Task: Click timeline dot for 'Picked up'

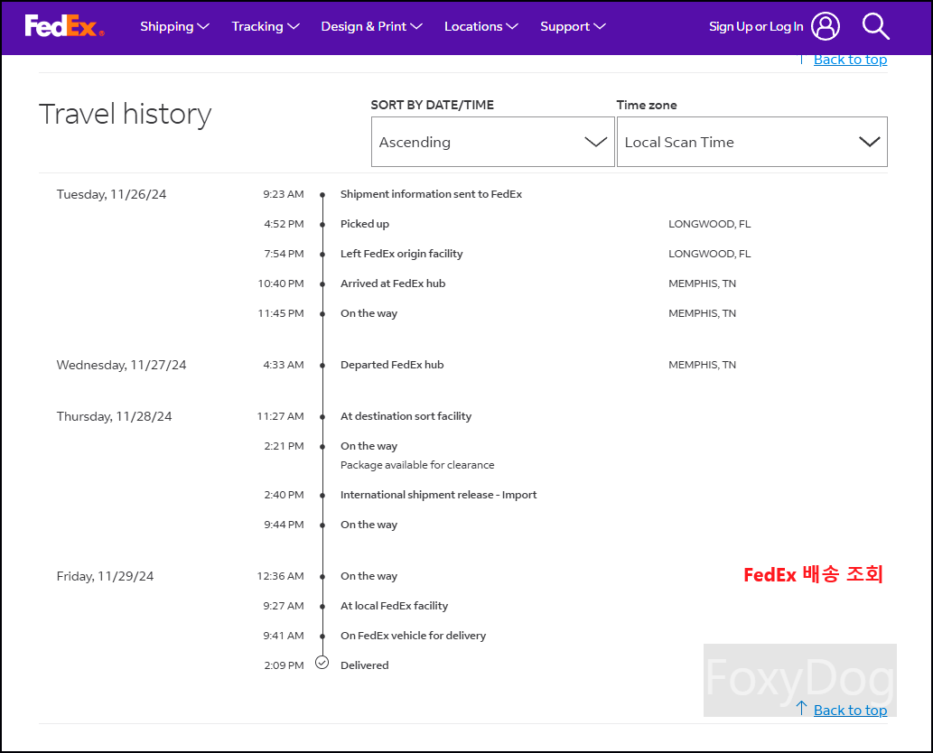Action: 322,224
